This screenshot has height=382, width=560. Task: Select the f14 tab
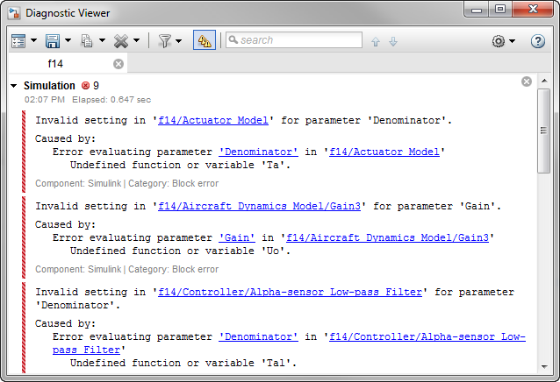[55, 64]
